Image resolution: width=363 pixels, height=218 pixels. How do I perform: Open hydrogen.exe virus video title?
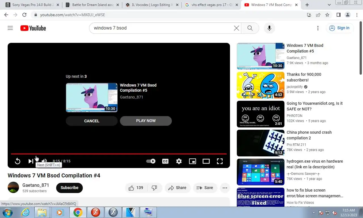tap(315, 164)
